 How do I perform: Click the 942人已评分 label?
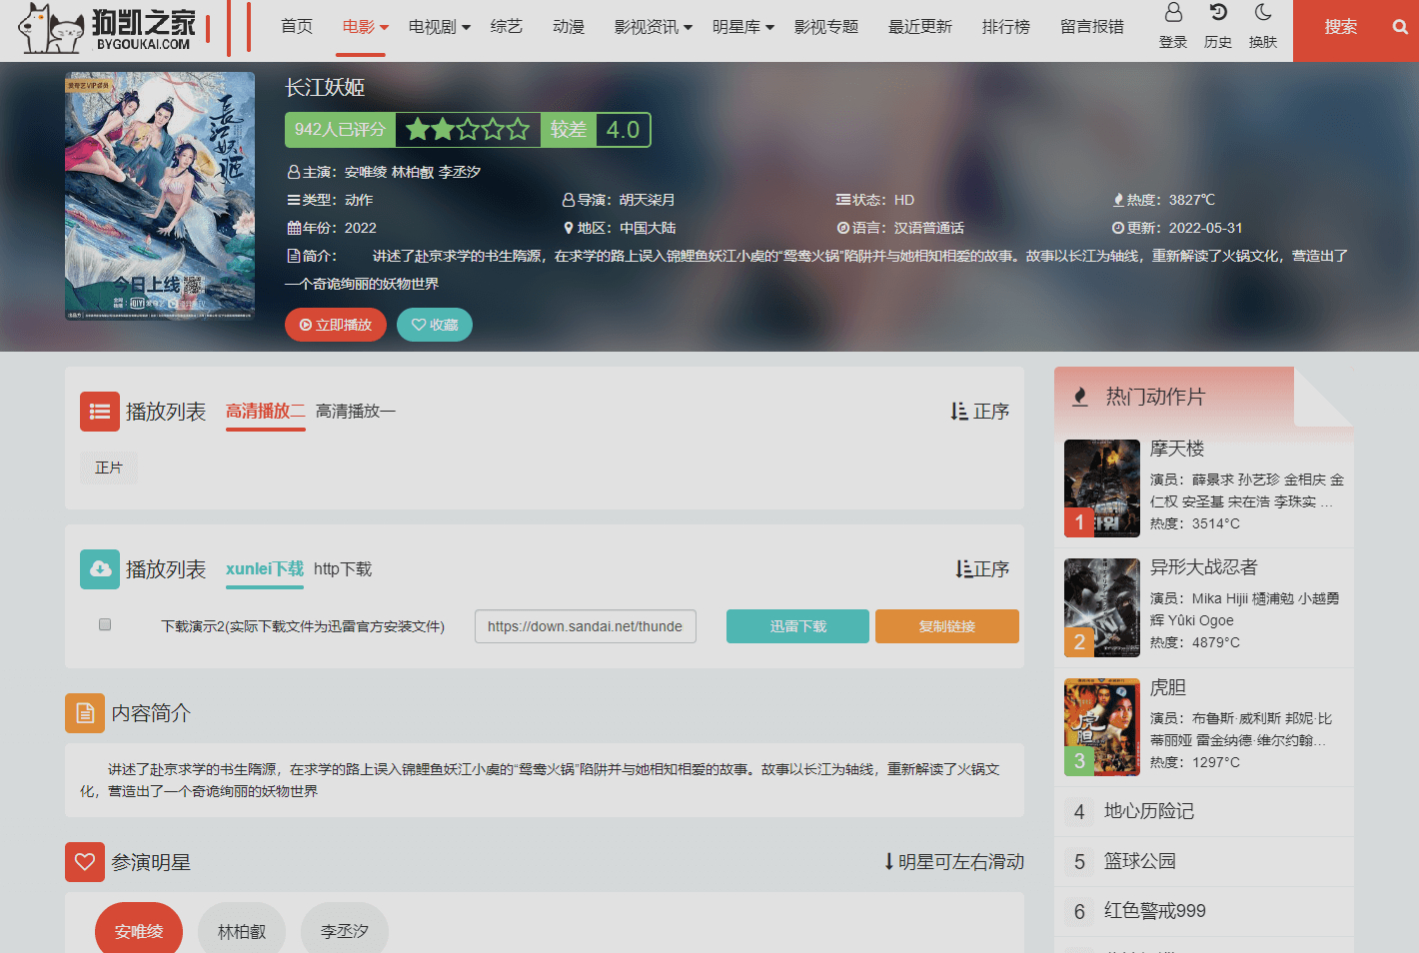pos(340,130)
